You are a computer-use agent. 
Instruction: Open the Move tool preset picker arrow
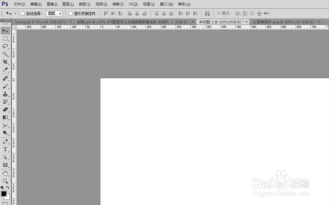pyautogui.click(x=15, y=14)
